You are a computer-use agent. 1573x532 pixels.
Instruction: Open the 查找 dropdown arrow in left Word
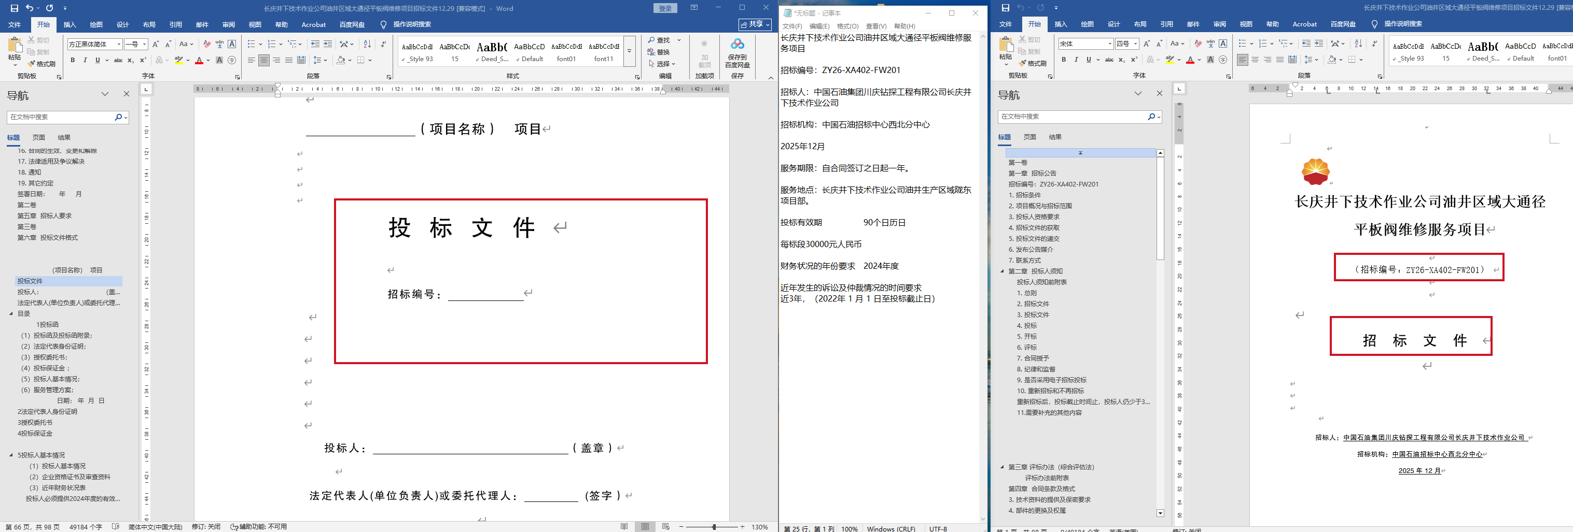click(679, 40)
